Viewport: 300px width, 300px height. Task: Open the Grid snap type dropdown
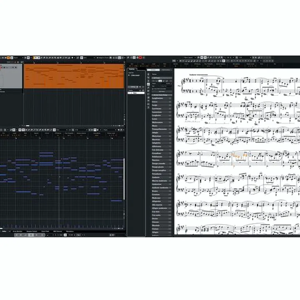pyautogui.click(x=89, y=57)
